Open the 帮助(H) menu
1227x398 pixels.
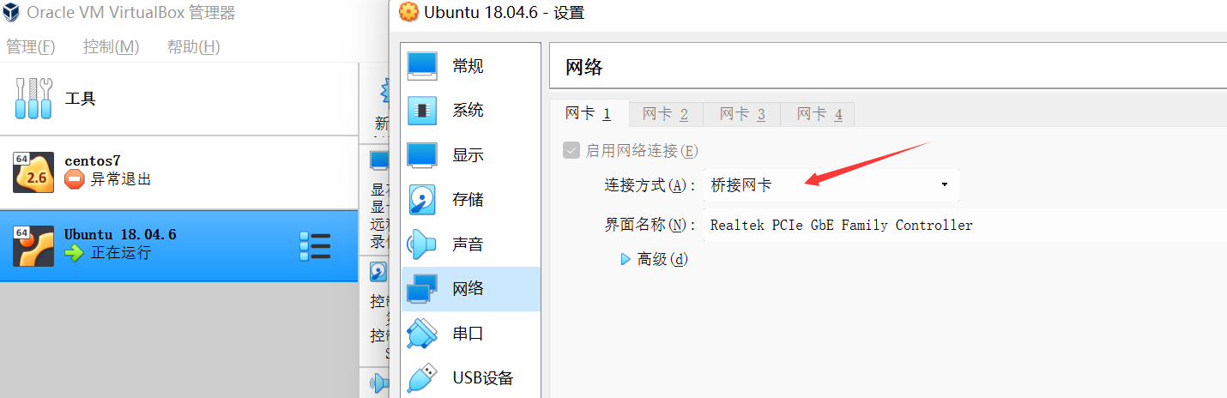193,46
